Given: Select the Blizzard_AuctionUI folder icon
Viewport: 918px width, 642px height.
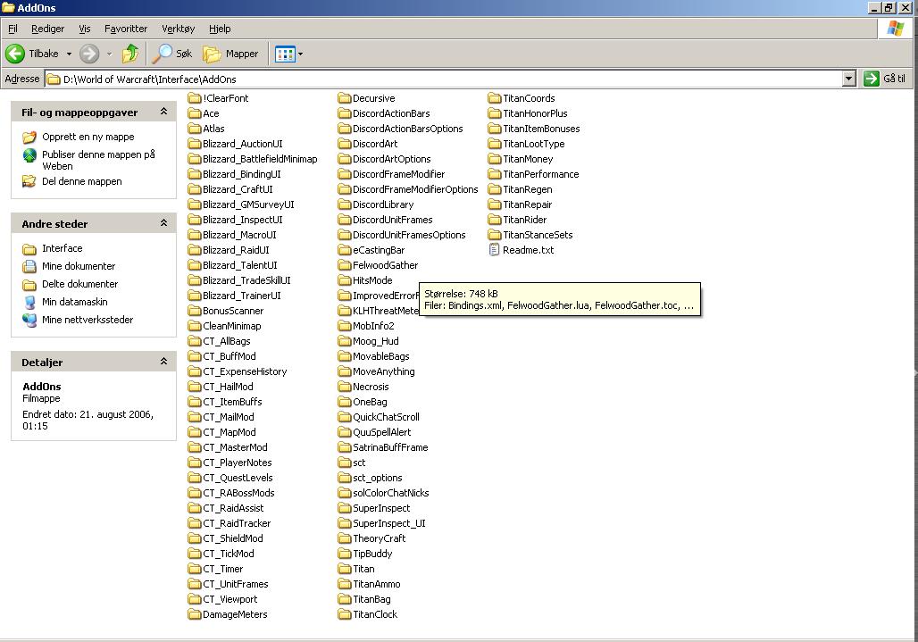Looking at the screenshot, I should [195, 144].
